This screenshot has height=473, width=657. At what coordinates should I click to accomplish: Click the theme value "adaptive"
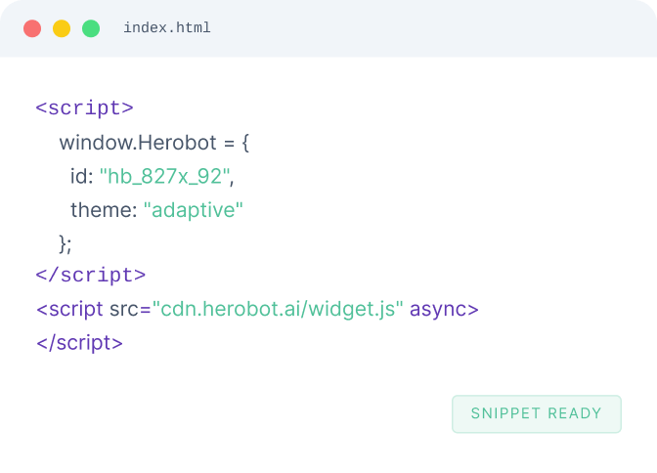pos(194,210)
